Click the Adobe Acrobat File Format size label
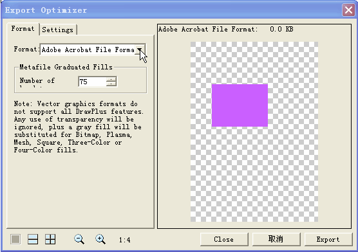 click(226, 29)
